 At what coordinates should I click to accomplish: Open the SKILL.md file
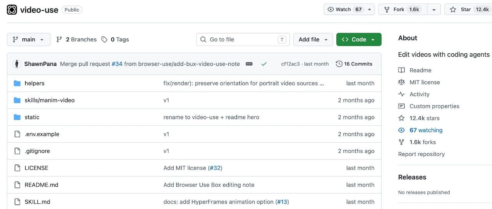[x=37, y=202]
